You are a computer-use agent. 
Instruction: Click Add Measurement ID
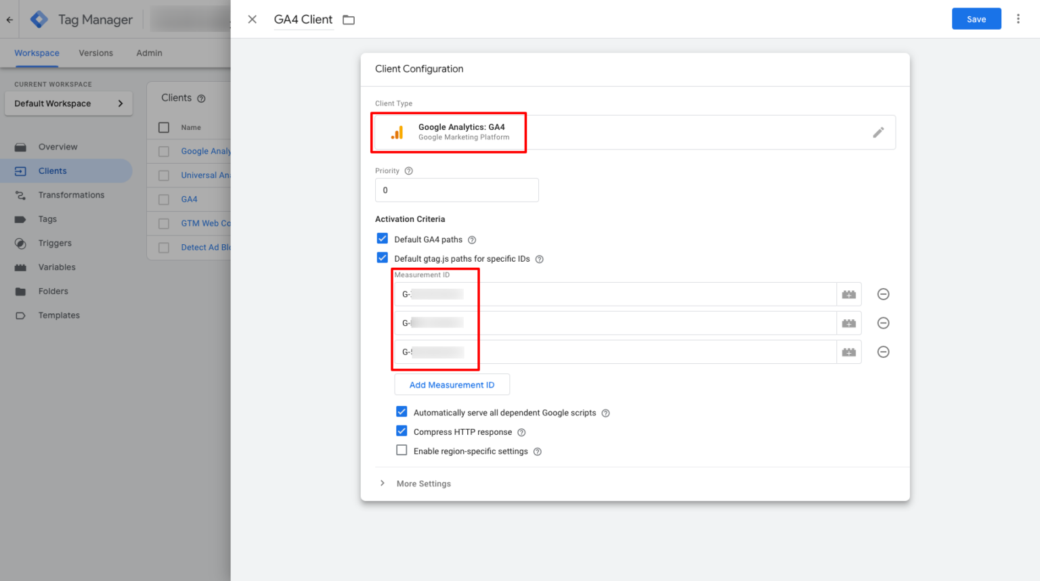[x=452, y=384]
